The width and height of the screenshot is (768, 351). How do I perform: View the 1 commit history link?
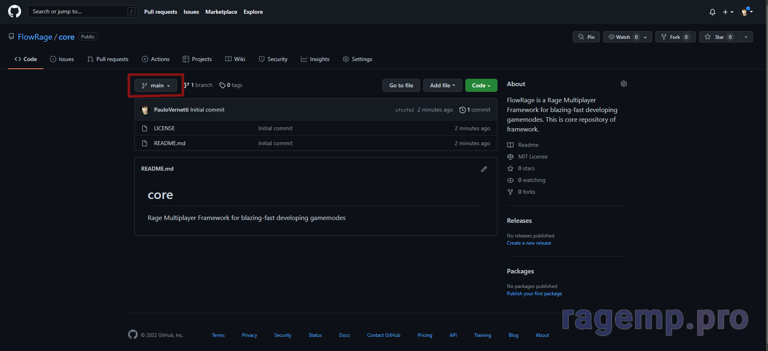[475, 110]
